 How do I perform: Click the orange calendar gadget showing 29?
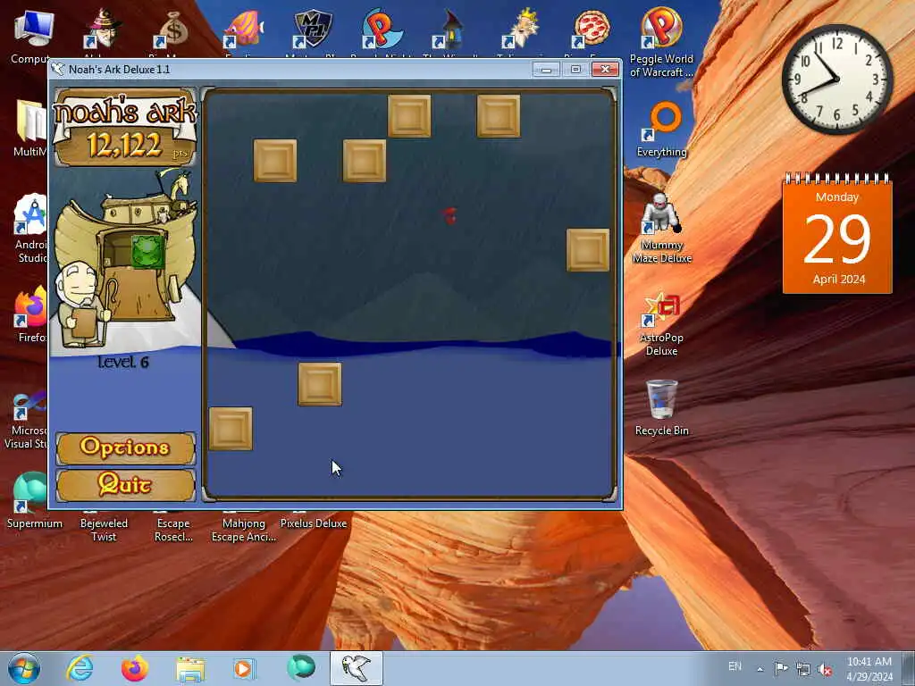click(836, 233)
